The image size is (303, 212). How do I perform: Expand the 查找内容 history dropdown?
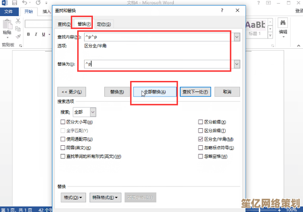pos(237,37)
